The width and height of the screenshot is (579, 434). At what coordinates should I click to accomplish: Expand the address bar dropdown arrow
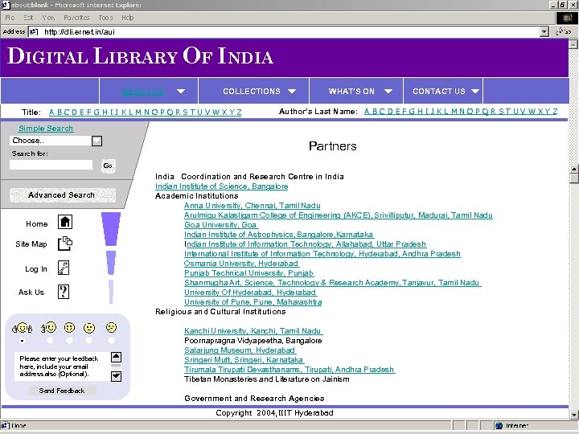coord(544,31)
